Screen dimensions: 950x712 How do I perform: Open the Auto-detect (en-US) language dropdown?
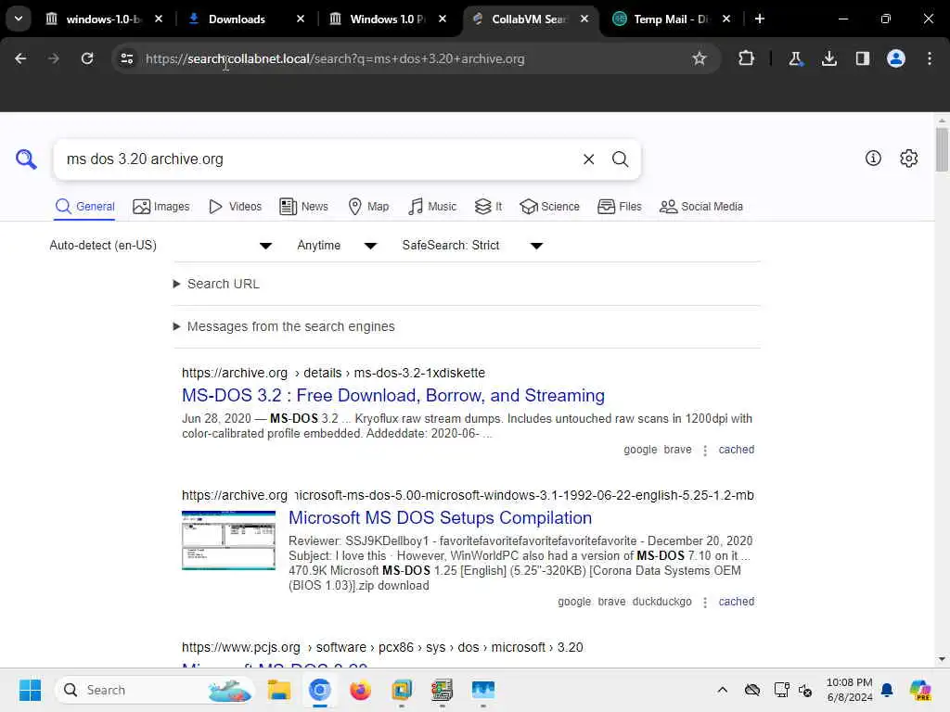click(160, 245)
